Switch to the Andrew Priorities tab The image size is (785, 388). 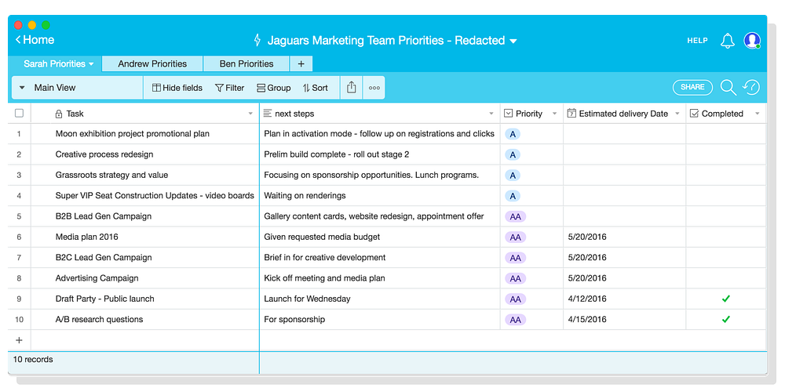pyautogui.click(x=152, y=64)
